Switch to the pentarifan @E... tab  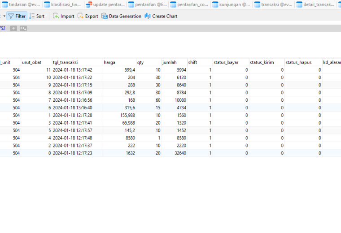148,4
